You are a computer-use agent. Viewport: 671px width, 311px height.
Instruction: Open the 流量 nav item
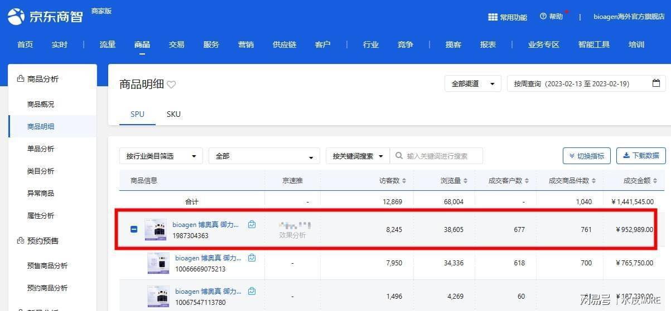[108, 45]
